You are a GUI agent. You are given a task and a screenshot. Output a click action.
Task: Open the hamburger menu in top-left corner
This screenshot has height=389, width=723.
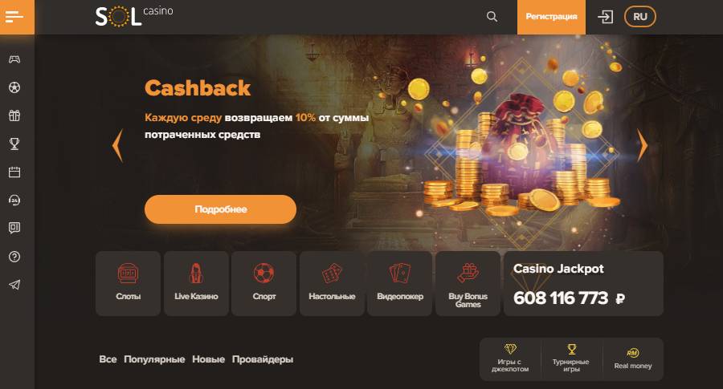pyautogui.click(x=14, y=17)
